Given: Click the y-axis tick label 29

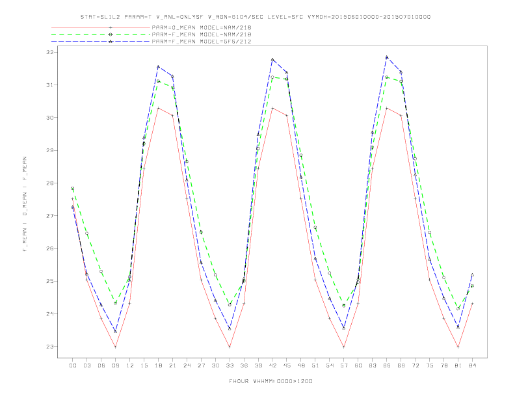Looking at the screenshot, I should click(51, 150).
